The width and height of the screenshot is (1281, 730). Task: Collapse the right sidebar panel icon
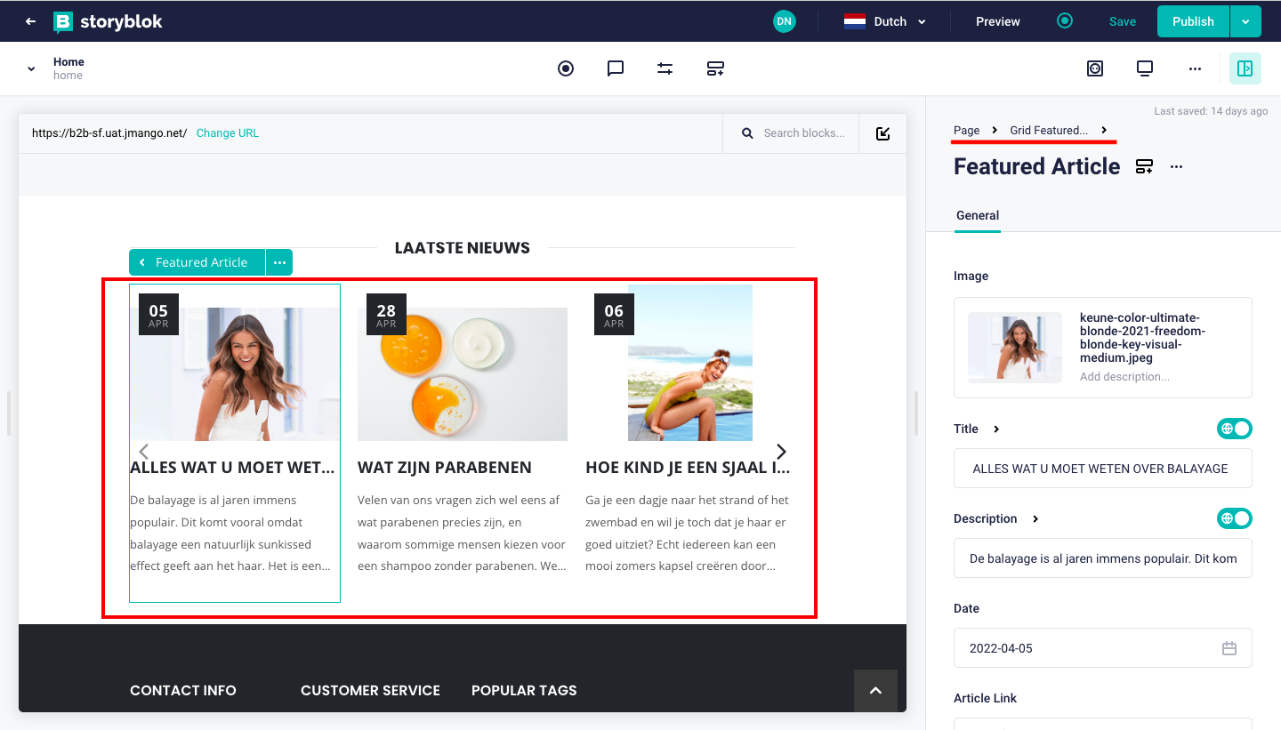(1245, 68)
